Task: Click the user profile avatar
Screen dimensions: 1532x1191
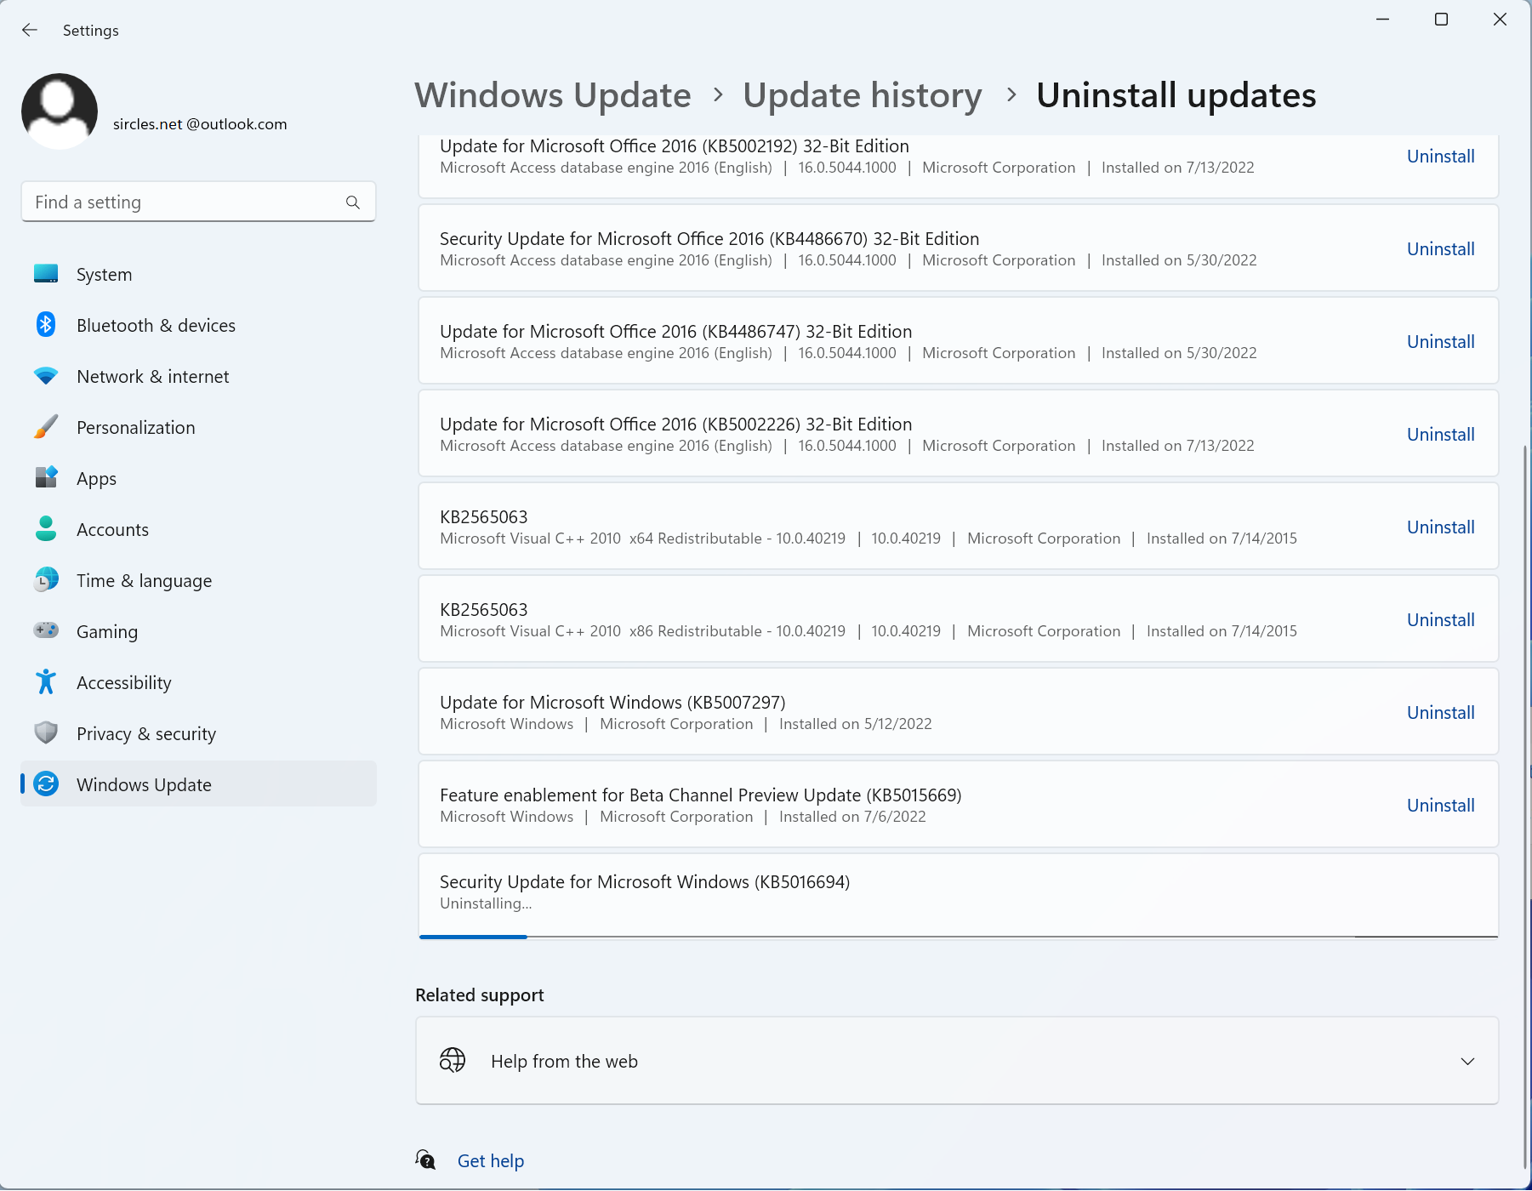Action: [x=60, y=111]
